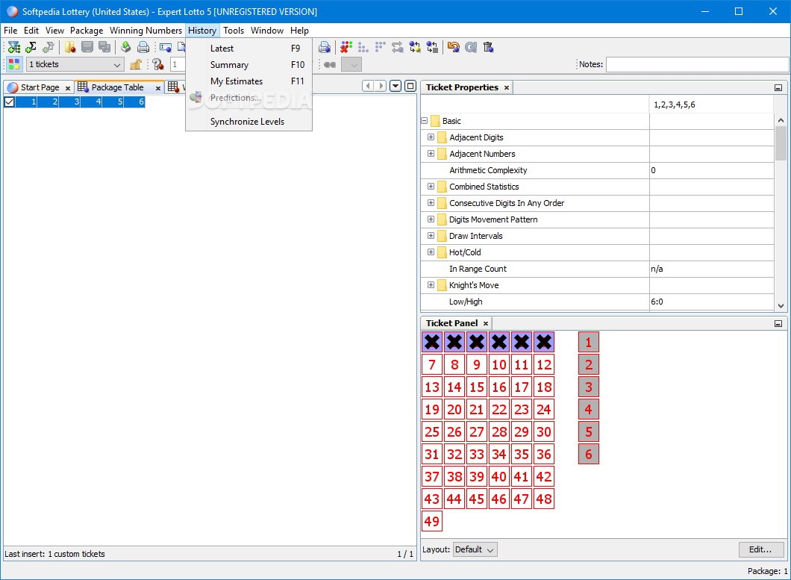Close the Ticket Panel tab
Image resolution: width=791 pixels, height=580 pixels.
click(486, 323)
